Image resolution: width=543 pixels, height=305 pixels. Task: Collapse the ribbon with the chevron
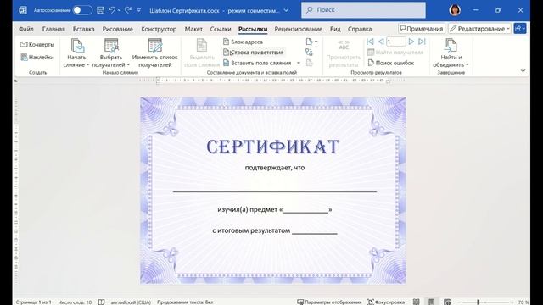coord(523,70)
